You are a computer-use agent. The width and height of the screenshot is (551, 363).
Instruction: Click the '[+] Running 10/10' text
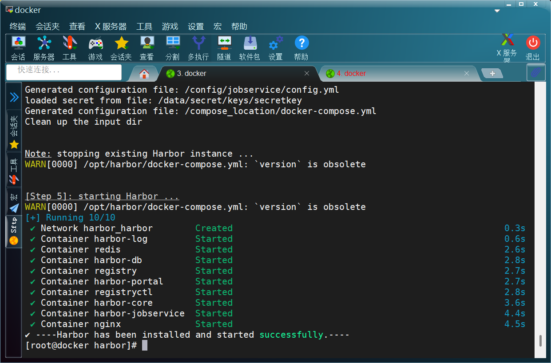point(70,217)
